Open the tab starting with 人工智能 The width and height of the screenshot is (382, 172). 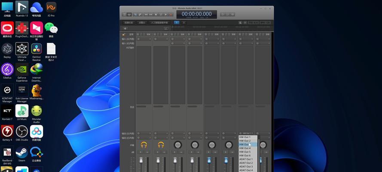[x=159, y=23]
